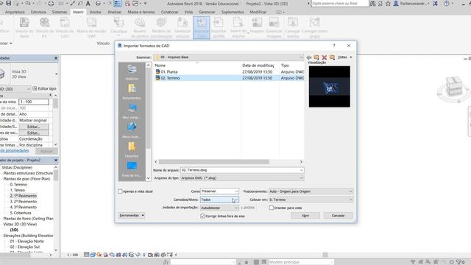
Task: Switch to the Arquitetura ribbon tab
Action: point(15,12)
